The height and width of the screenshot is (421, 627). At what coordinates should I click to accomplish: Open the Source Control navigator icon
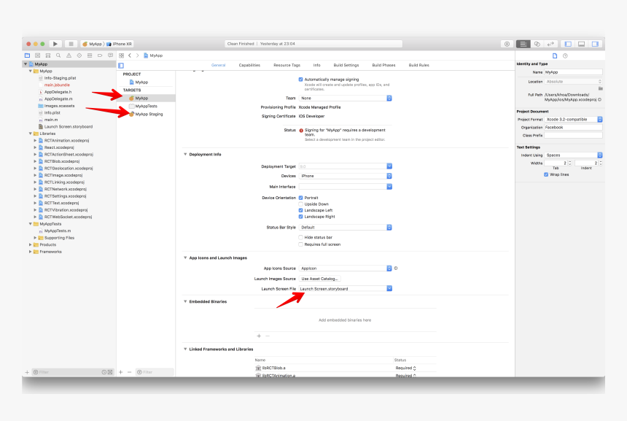pos(38,55)
